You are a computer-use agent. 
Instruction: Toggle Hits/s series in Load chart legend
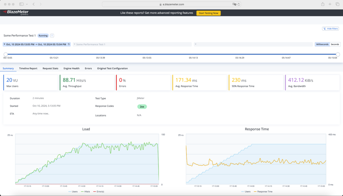(85, 192)
